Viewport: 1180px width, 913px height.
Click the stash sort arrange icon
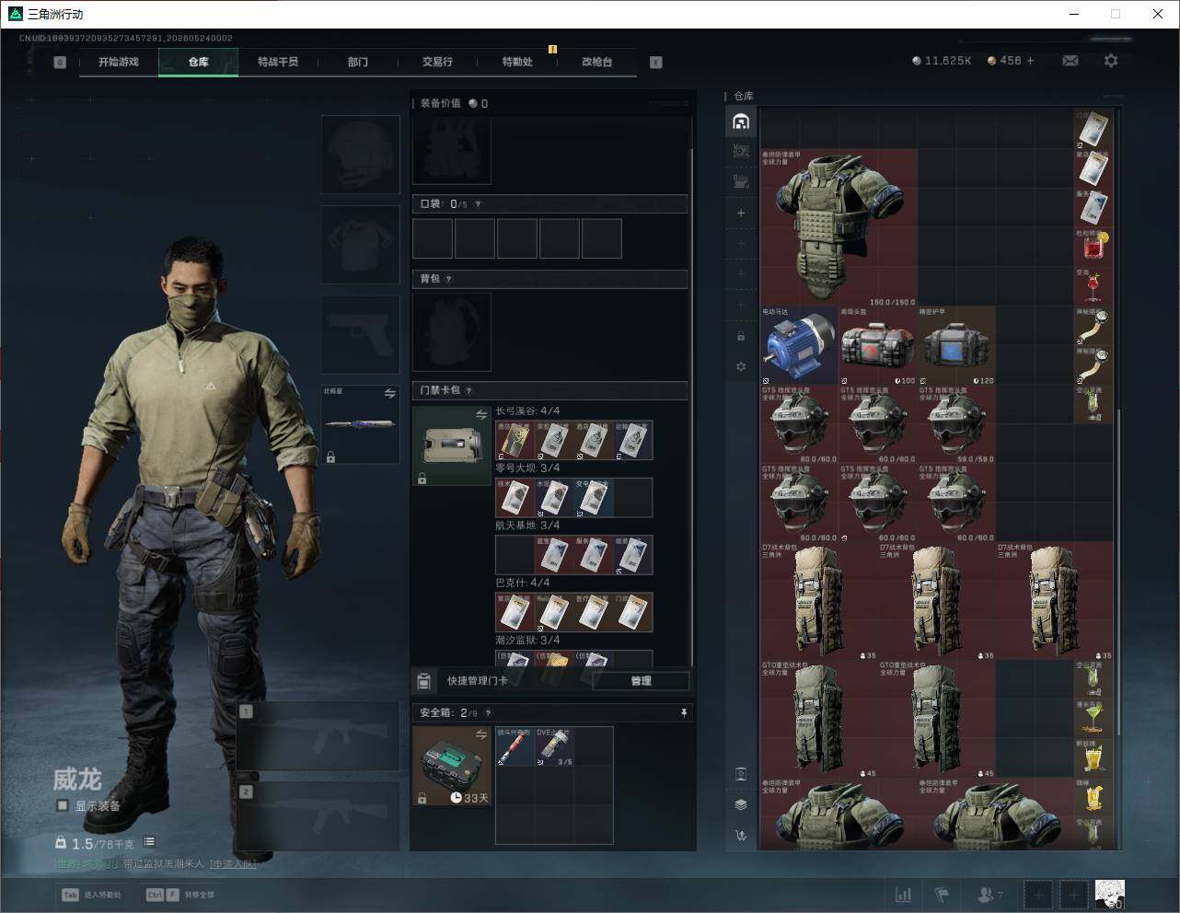pos(741,836)
